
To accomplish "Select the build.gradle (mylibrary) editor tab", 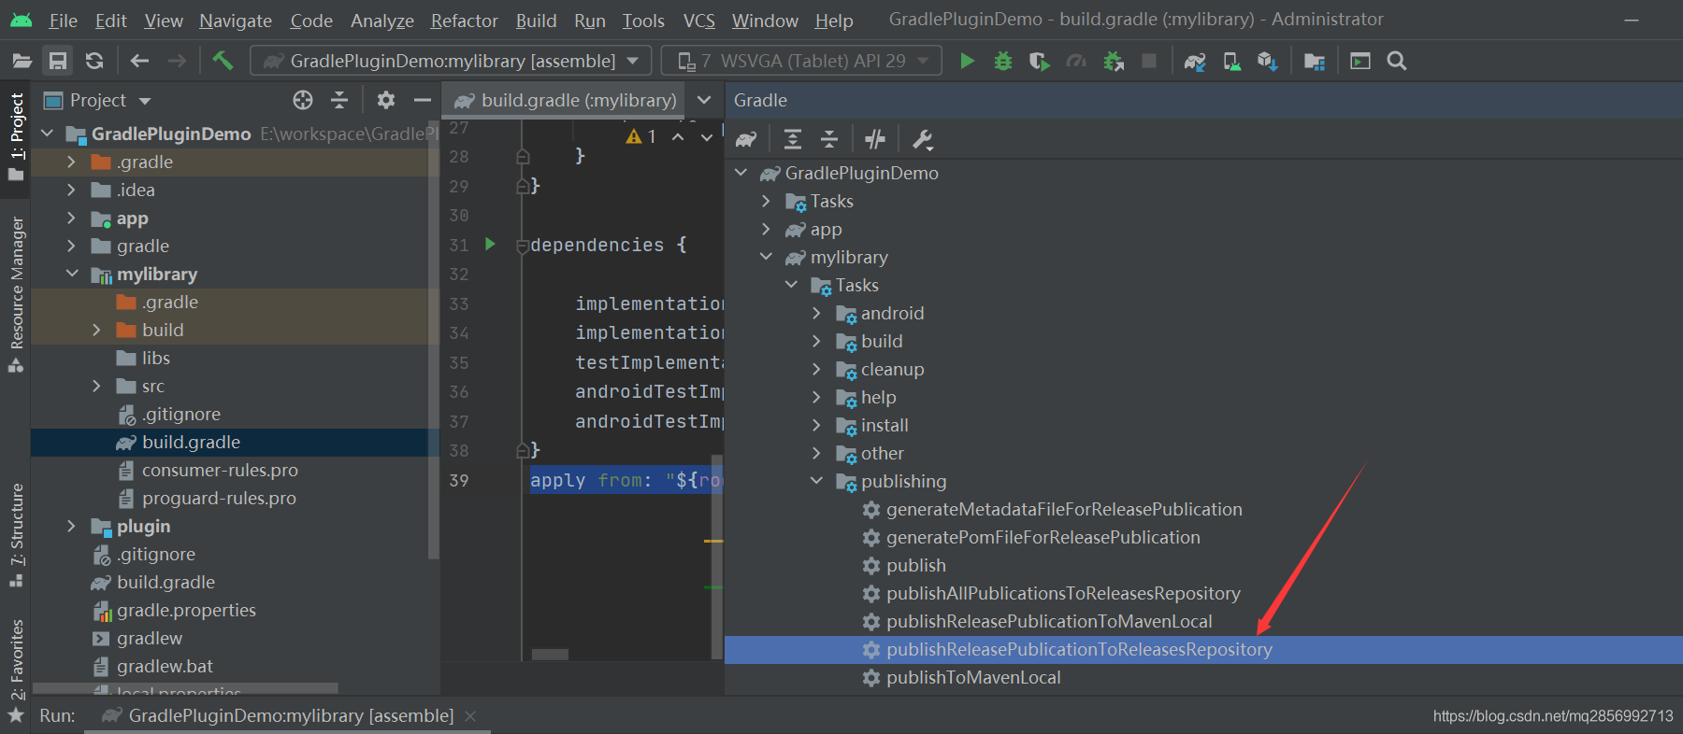I will (564, 100).
